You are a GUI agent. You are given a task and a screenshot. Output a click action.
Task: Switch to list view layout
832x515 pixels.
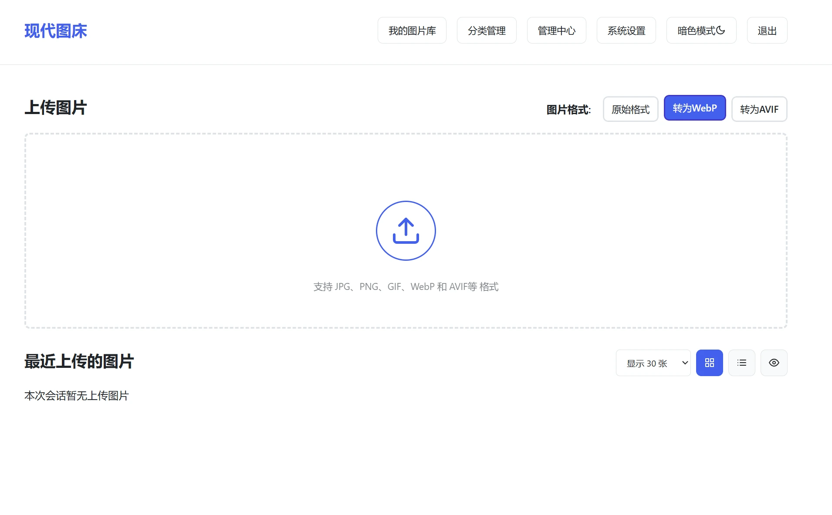[741, 363]
